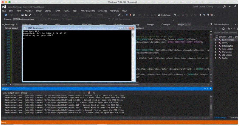239x126 pixels.
Task: Switch to the Team Explorer tab
Action: [x=233, y=118]
